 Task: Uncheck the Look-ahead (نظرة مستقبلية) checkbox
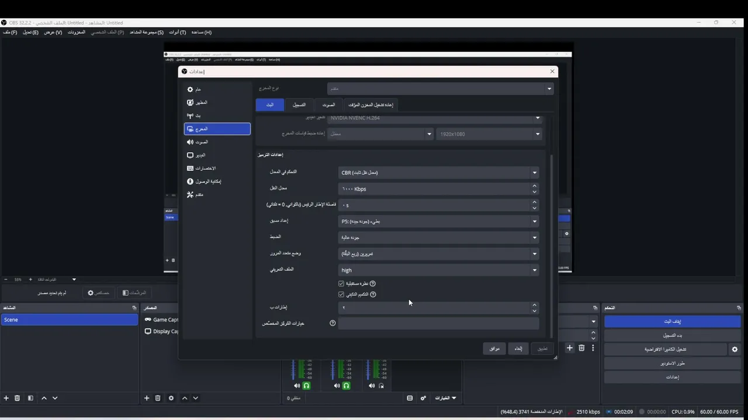(341, 283)
